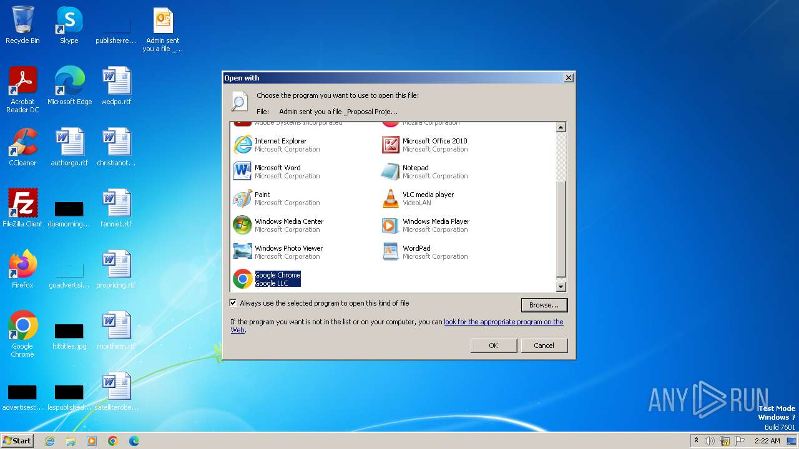Select fanmet.rtf desktop file
The image size is (799, 449).
(116, 208)
